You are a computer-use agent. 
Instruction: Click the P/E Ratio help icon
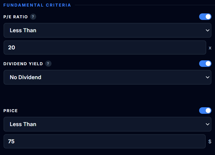pyautogui.click(x=33, y=17)
